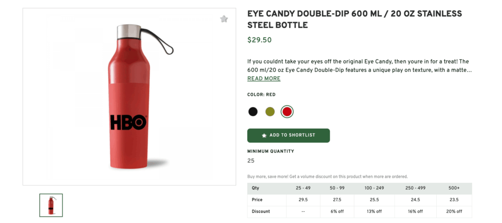Expand description with Read More link
502x223 pixels.
click(264, 79)
